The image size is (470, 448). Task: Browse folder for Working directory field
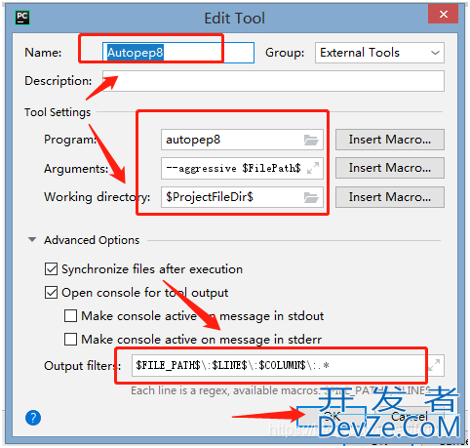pyautogui.click(x=311, y=197)
